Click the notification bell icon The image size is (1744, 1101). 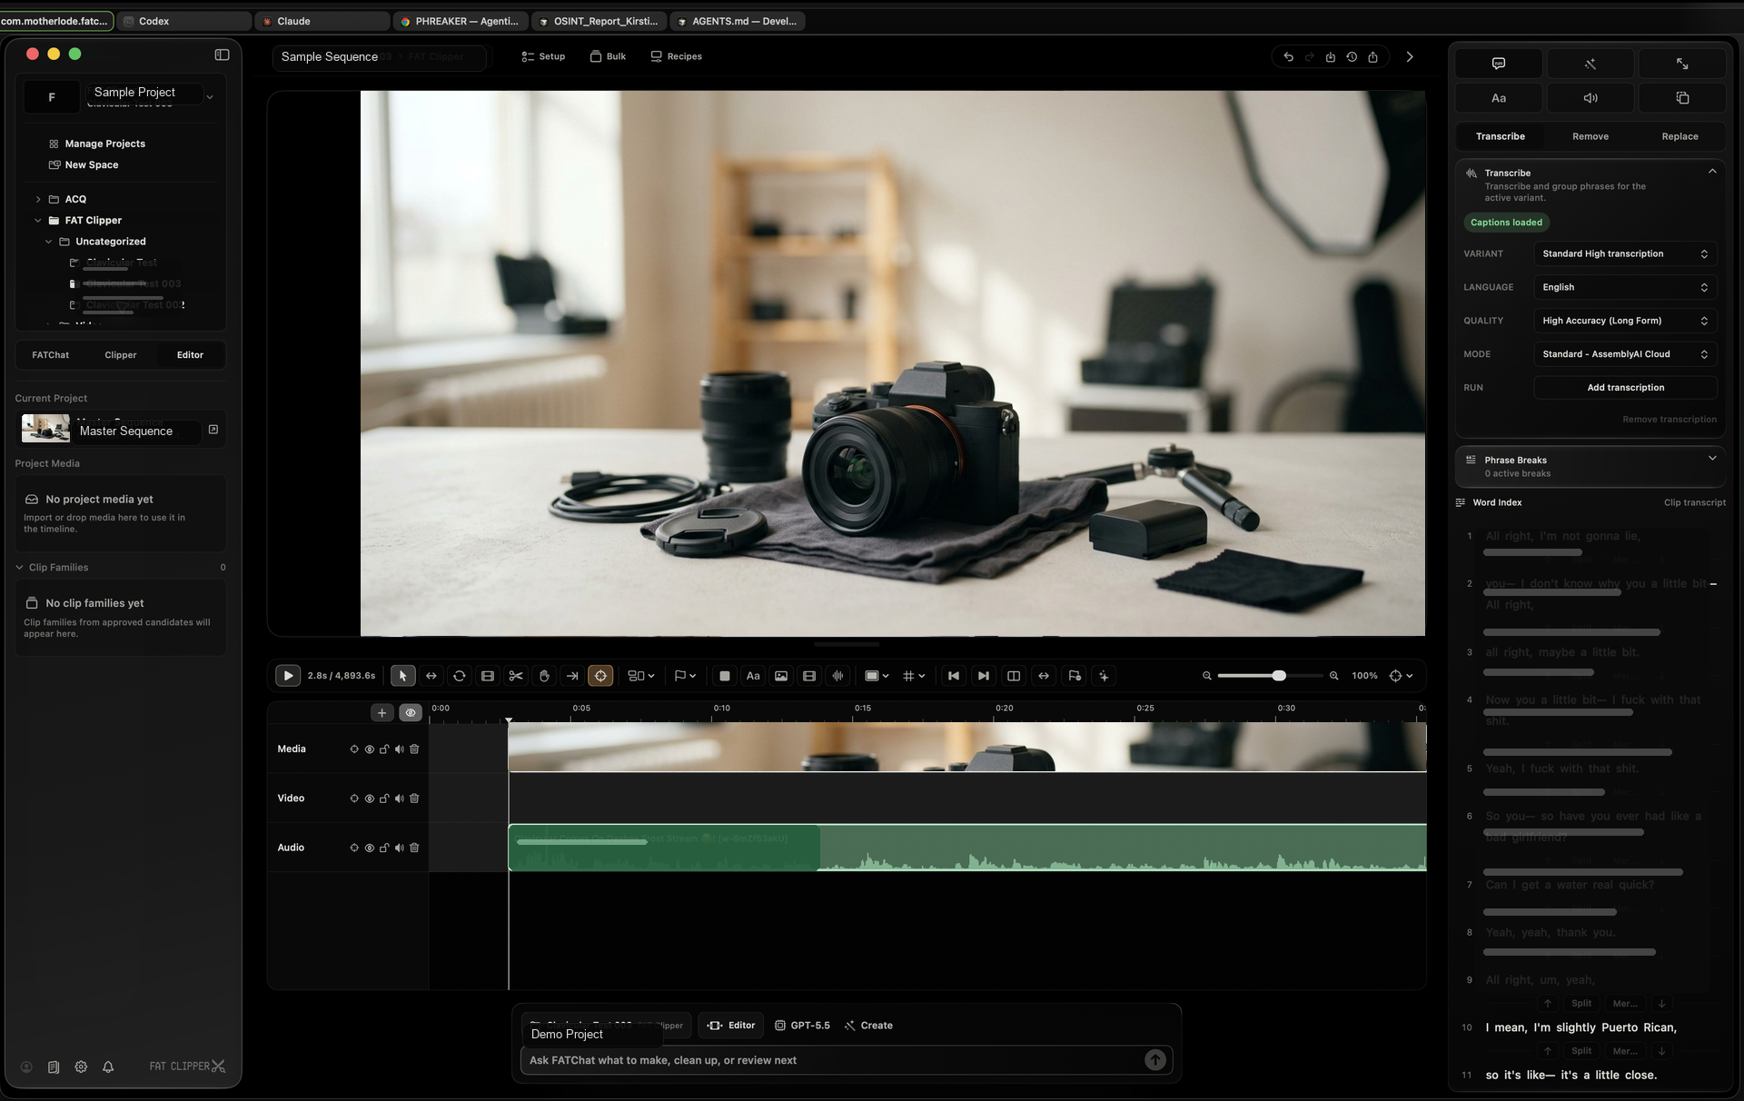[x=108, y=1066]
